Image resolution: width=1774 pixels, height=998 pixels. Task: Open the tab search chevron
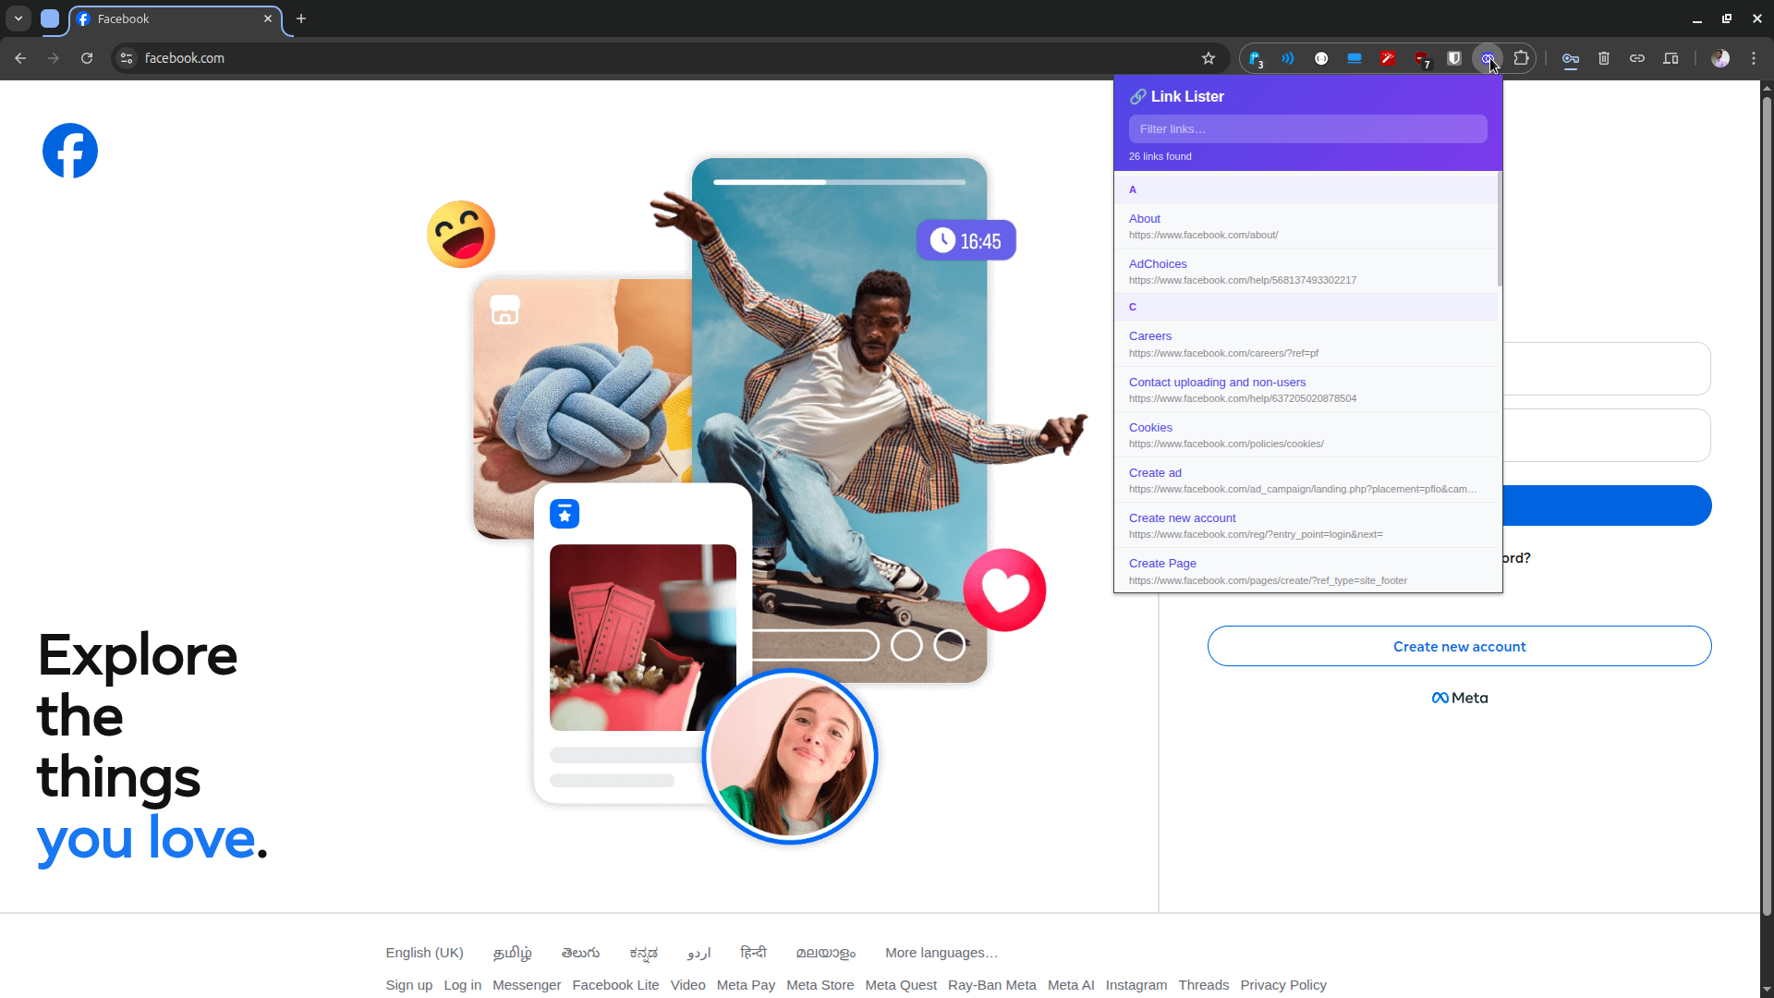(x=18, y=18)
